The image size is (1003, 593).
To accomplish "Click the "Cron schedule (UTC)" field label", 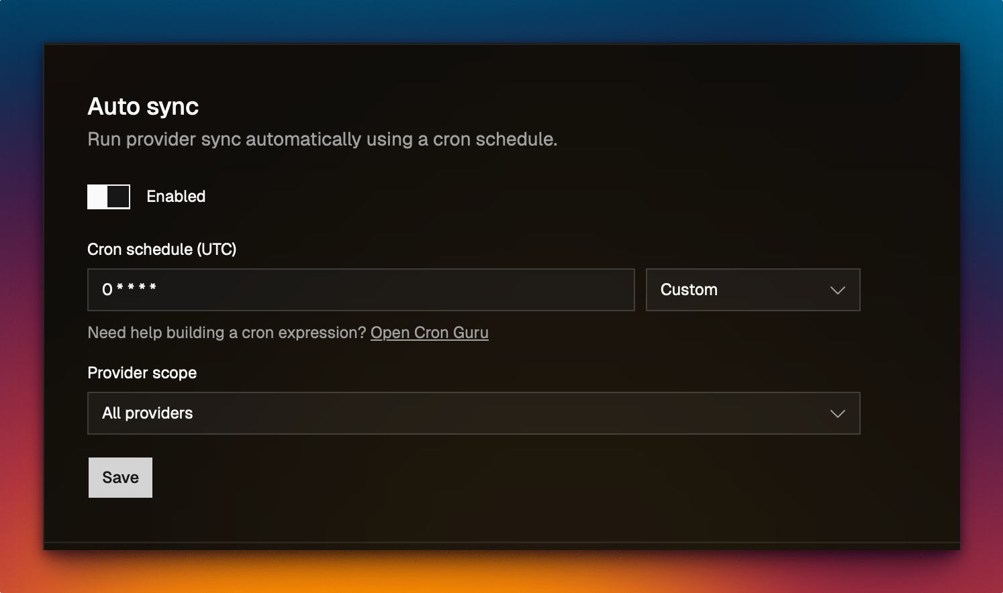I will [162, 250].
